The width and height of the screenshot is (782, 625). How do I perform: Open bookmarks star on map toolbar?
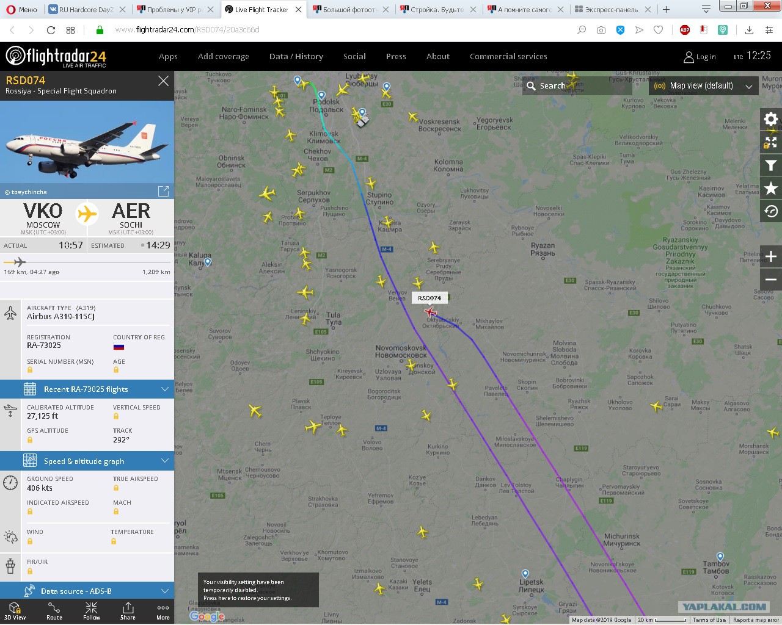coord(771,189)
